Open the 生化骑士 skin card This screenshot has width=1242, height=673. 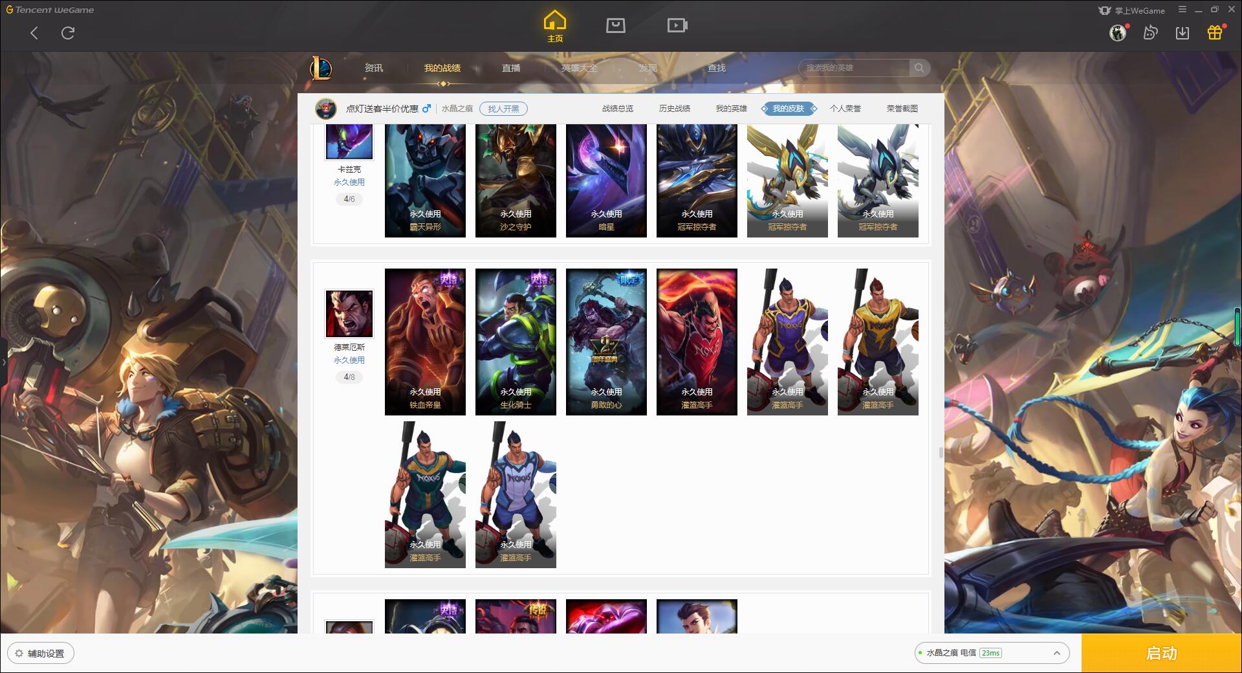pyautogui.click(x=516, y=342)
